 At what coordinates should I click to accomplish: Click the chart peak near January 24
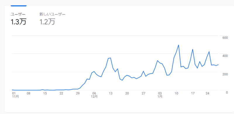tap(209, 52)
